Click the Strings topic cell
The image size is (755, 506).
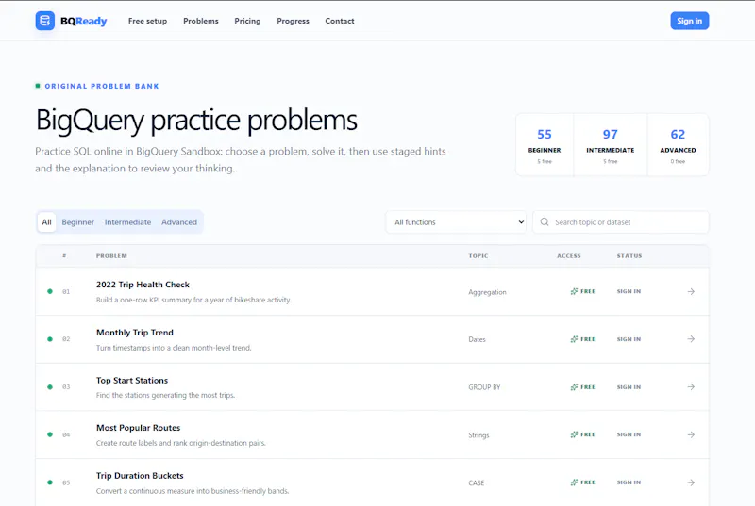478,435
